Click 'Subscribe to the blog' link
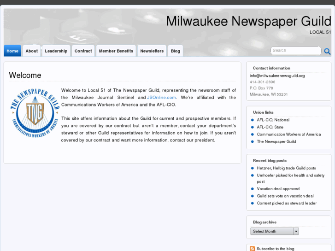 point(275,249)
